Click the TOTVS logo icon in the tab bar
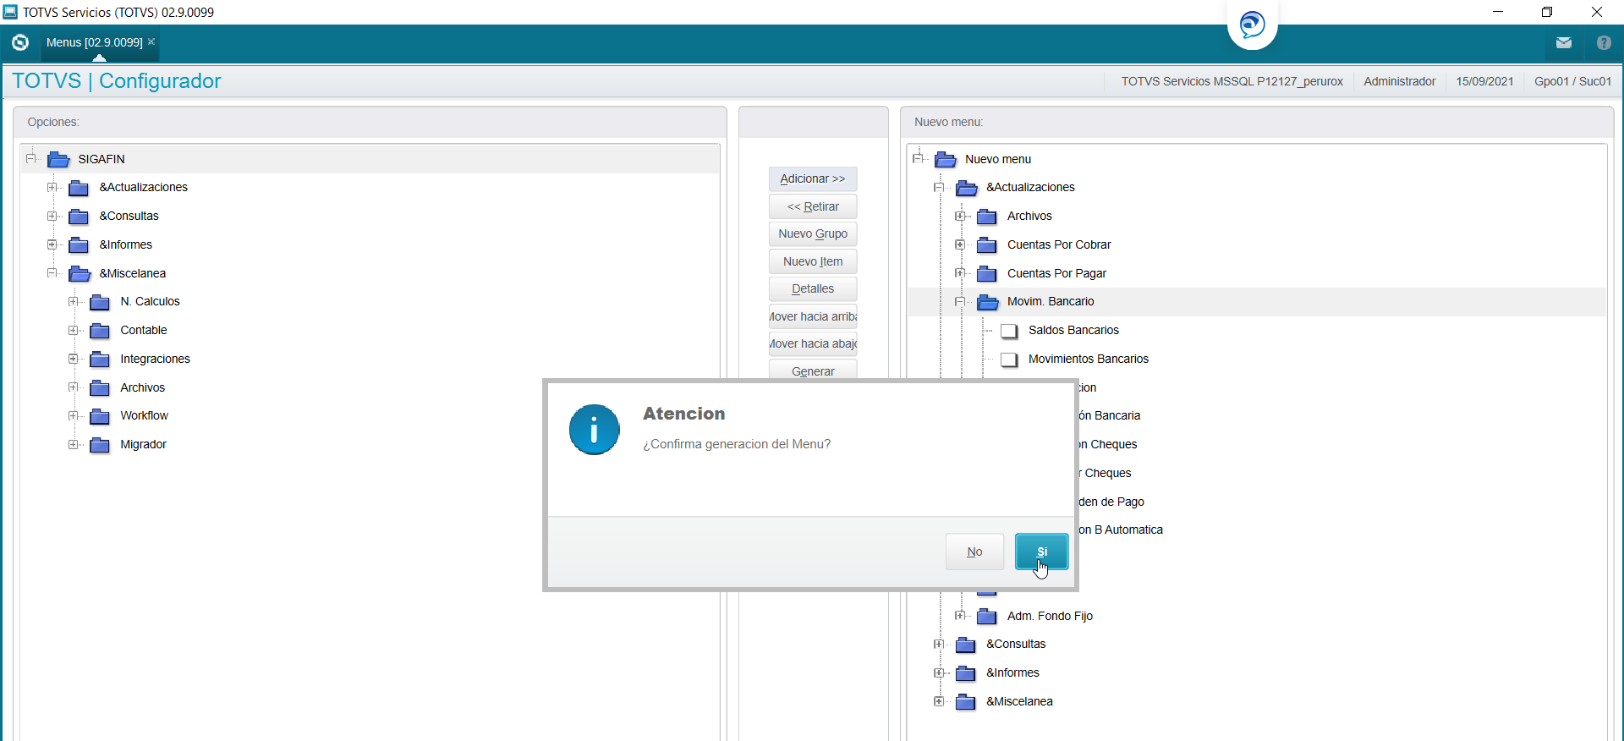 (20, 42)
